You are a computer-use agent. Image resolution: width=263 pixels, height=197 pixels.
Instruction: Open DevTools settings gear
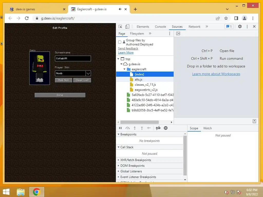pos(240,26)
